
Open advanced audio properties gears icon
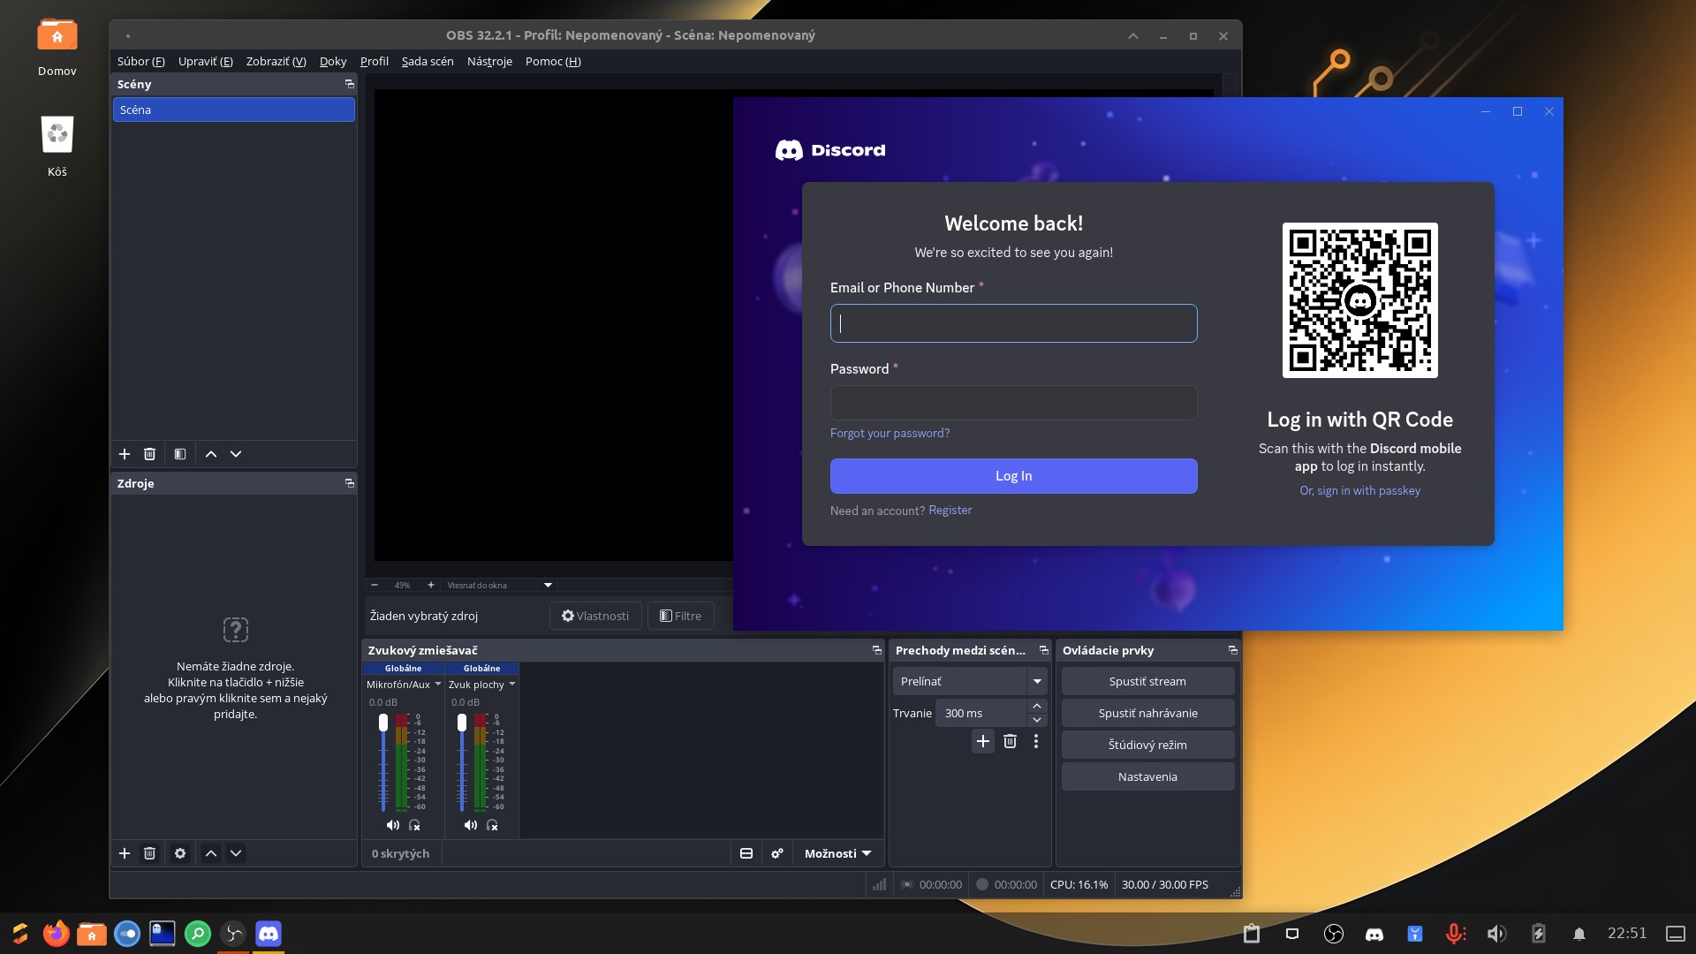click(x=777, y=853)
